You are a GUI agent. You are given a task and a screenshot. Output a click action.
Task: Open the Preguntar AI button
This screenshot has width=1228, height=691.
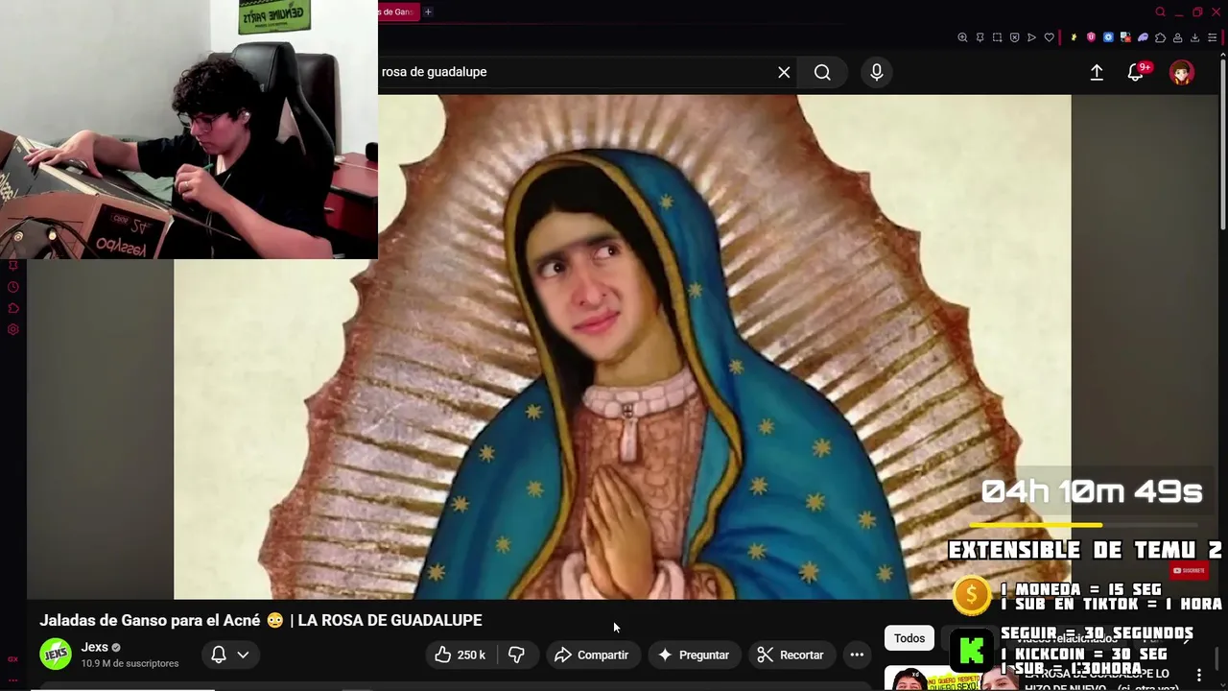pos(694,655)
